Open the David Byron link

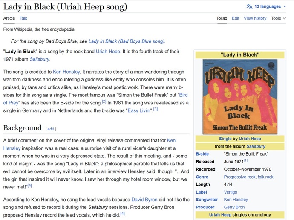point(144,200)
